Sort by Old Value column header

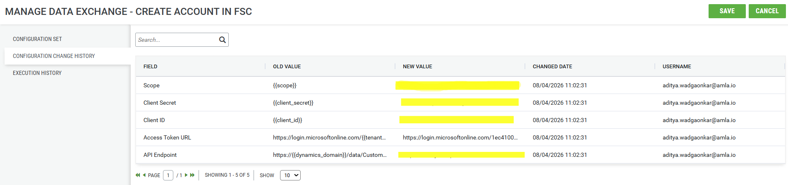point(287,66)
